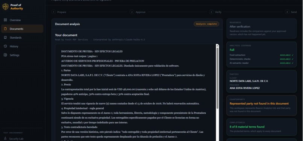Click client name NORTE DATA LABS in Parties
Image resolution: width=303 pixels, height=141 pixels.
click(249, 81)
